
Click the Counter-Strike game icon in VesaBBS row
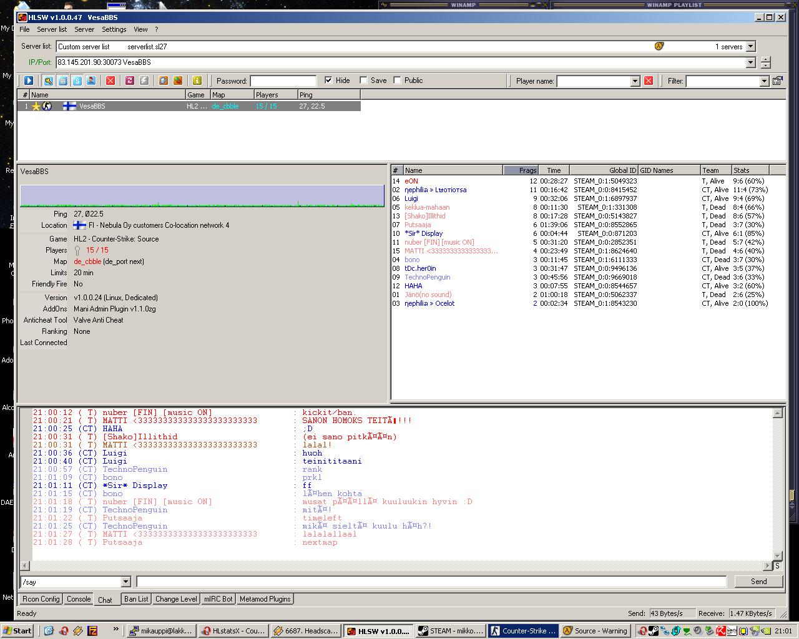click(x=47, y=106)
